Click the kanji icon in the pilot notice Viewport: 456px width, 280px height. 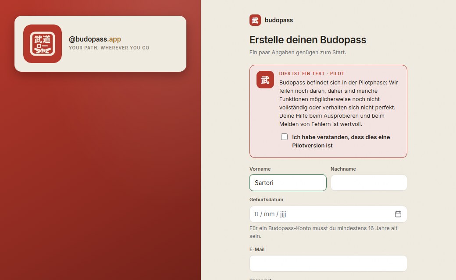pos(265,80)
